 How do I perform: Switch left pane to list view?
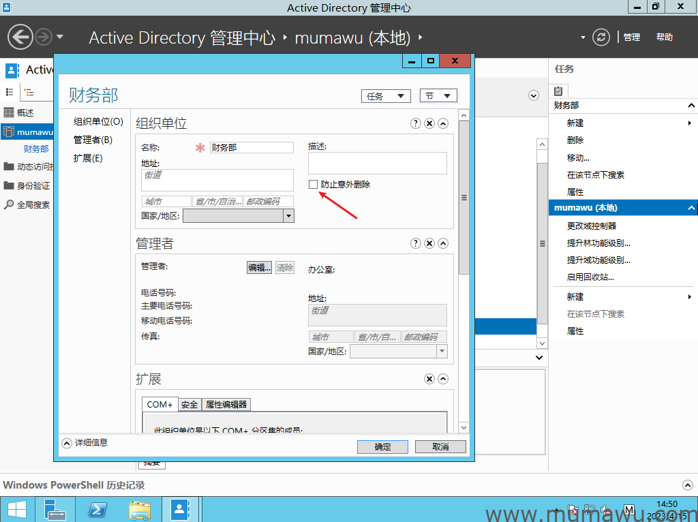(x=10, y=92)
